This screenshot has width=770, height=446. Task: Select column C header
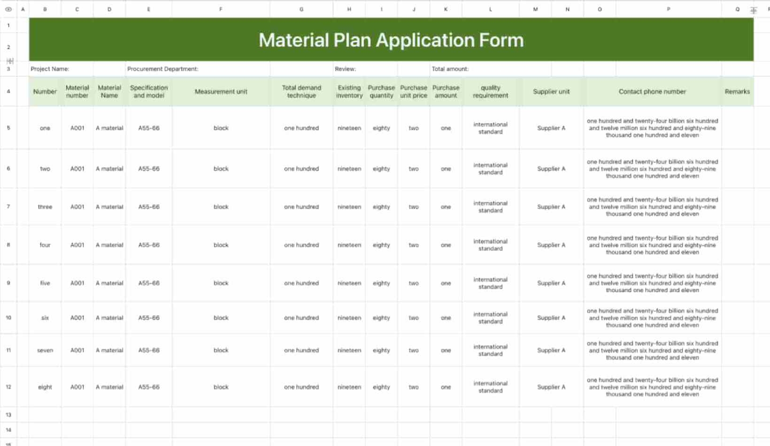[77, 9]
